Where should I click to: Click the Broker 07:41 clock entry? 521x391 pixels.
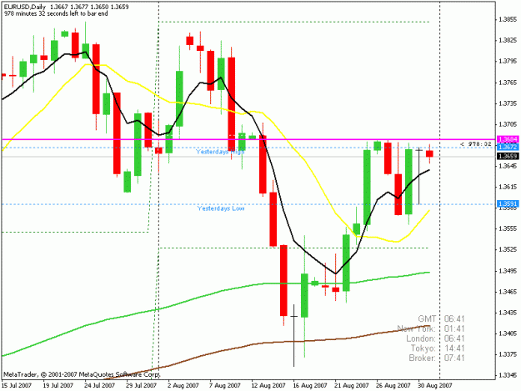tap(437, 358)
